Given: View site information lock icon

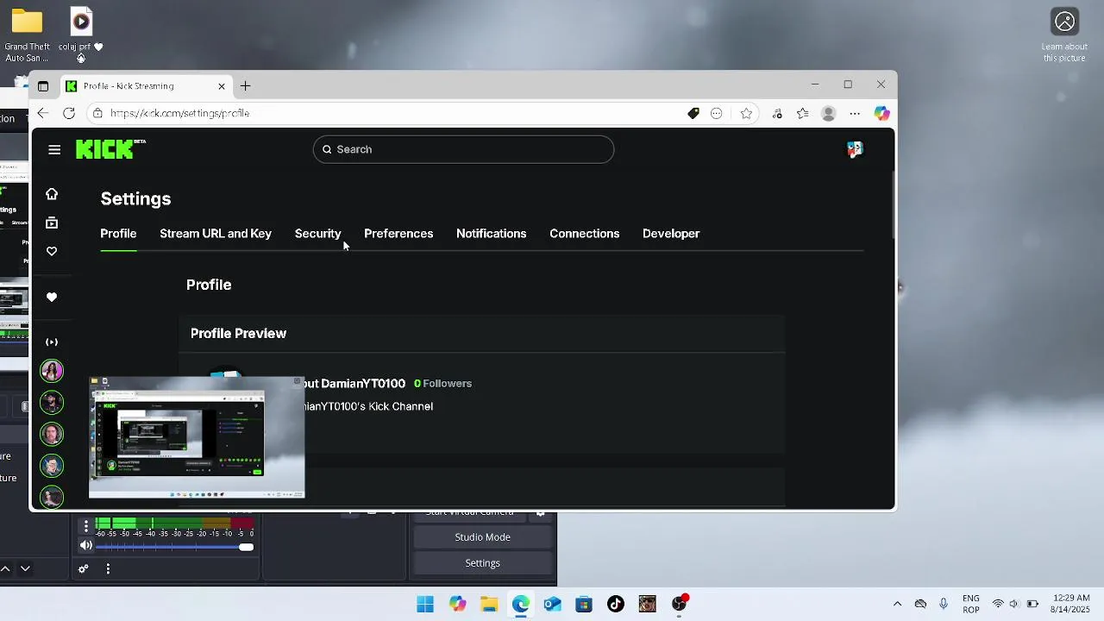Looking at the screenshot, I should [x=98, y=113].
